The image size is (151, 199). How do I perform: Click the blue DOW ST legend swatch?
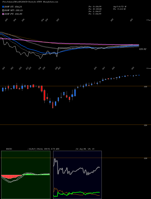pos(3,7)
